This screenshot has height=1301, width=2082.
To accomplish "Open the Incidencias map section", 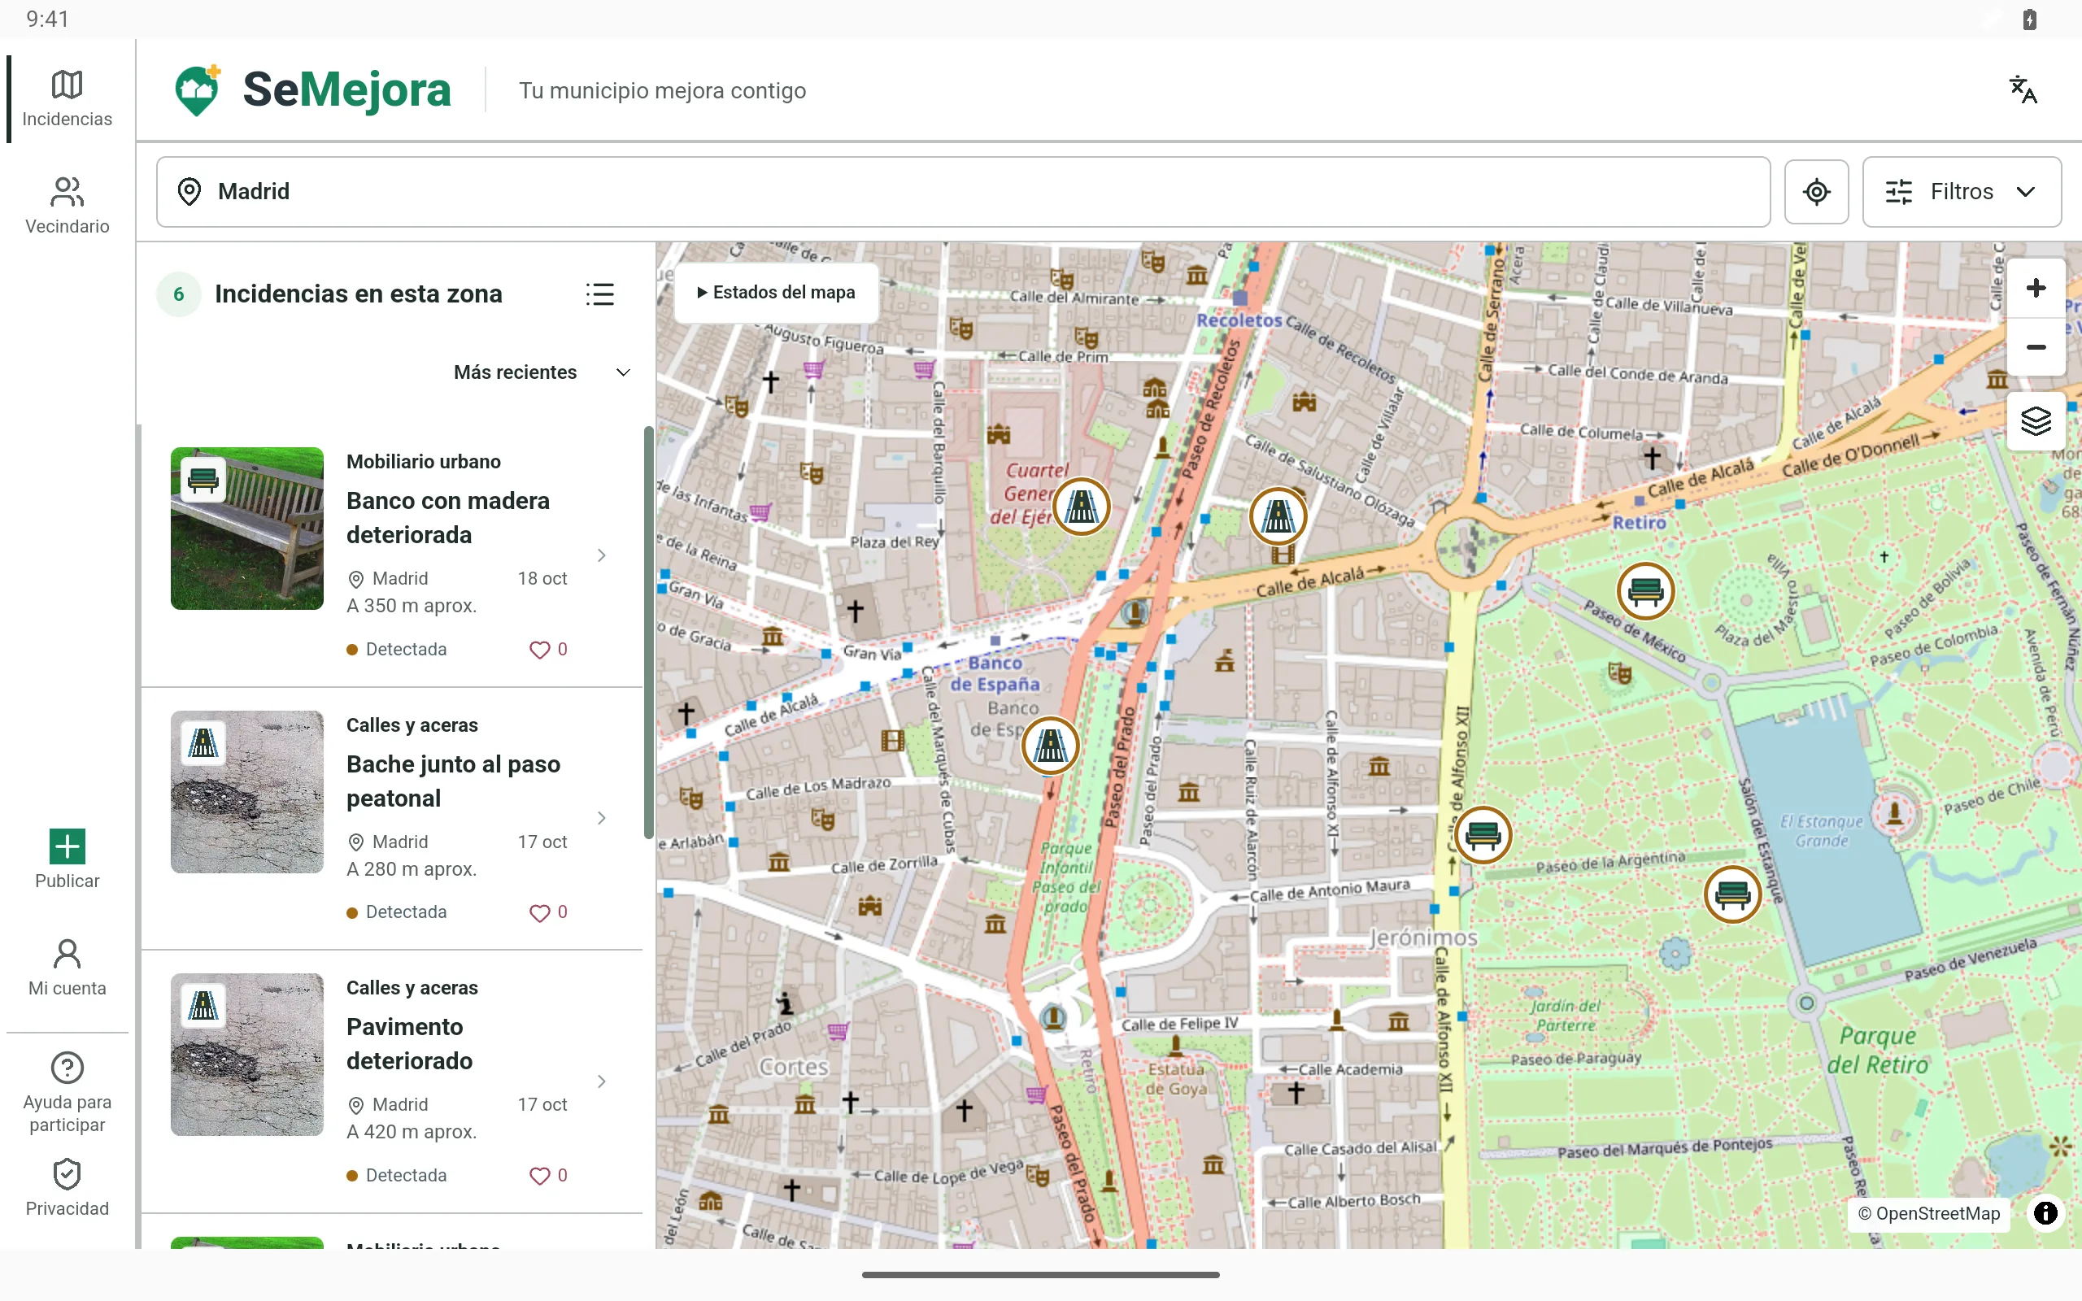I will click(68, 99).
